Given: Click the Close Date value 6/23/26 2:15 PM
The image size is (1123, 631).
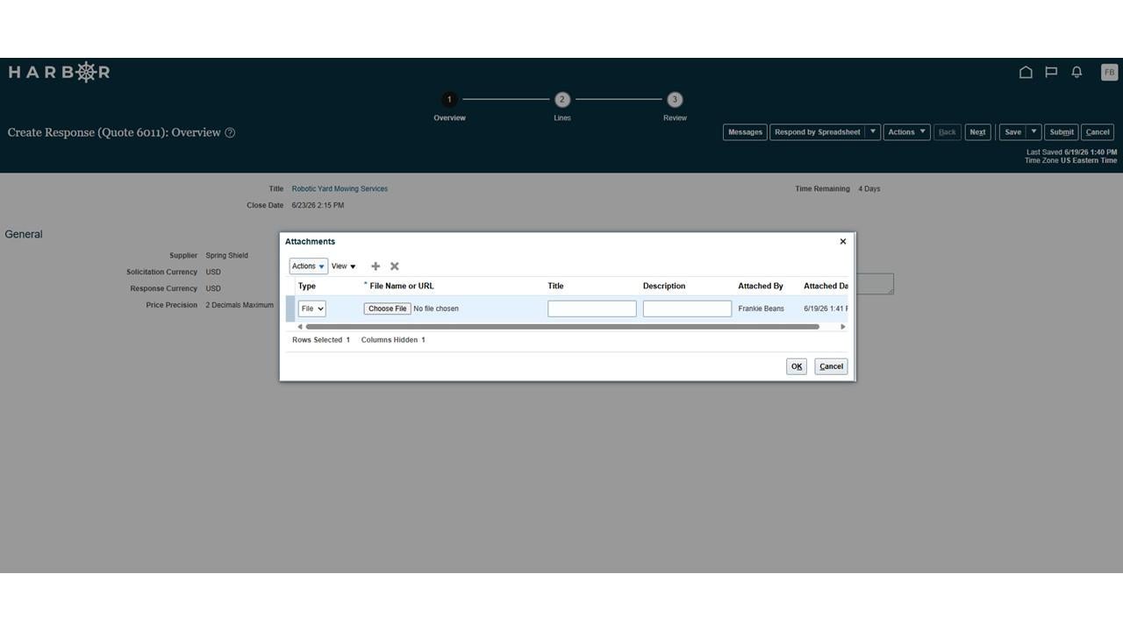Looking at the screenshot, I should pos(318,205).
